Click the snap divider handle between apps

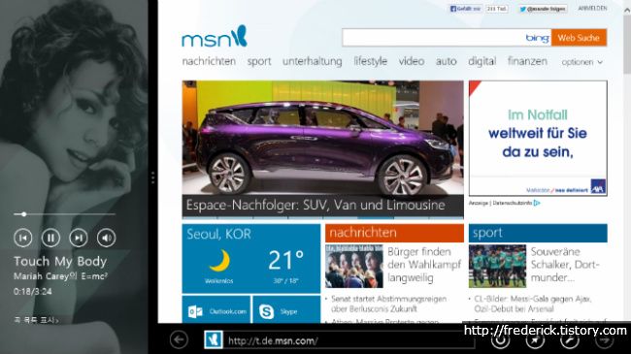153,177
